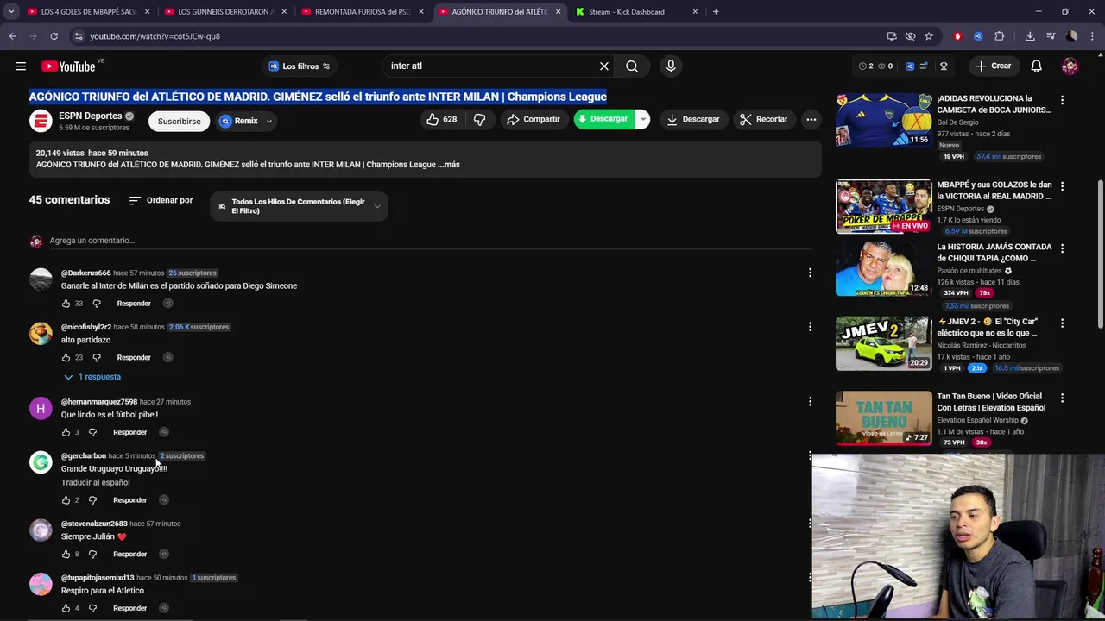
Task: Reply to the @tupapitojasemixd13 comment
Action: point(129,608)
